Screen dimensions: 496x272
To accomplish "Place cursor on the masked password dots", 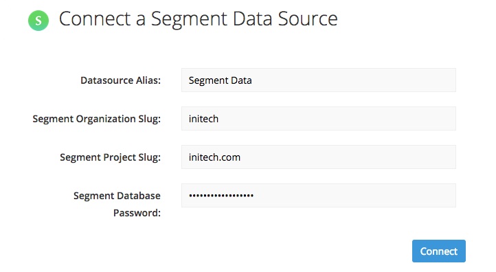I will (x=221, y=196).
